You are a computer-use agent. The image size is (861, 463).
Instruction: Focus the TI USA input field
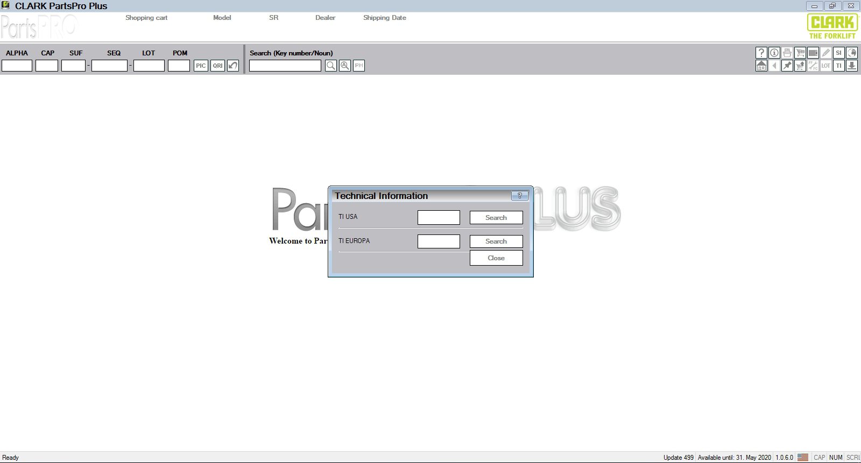coord(439,217)
